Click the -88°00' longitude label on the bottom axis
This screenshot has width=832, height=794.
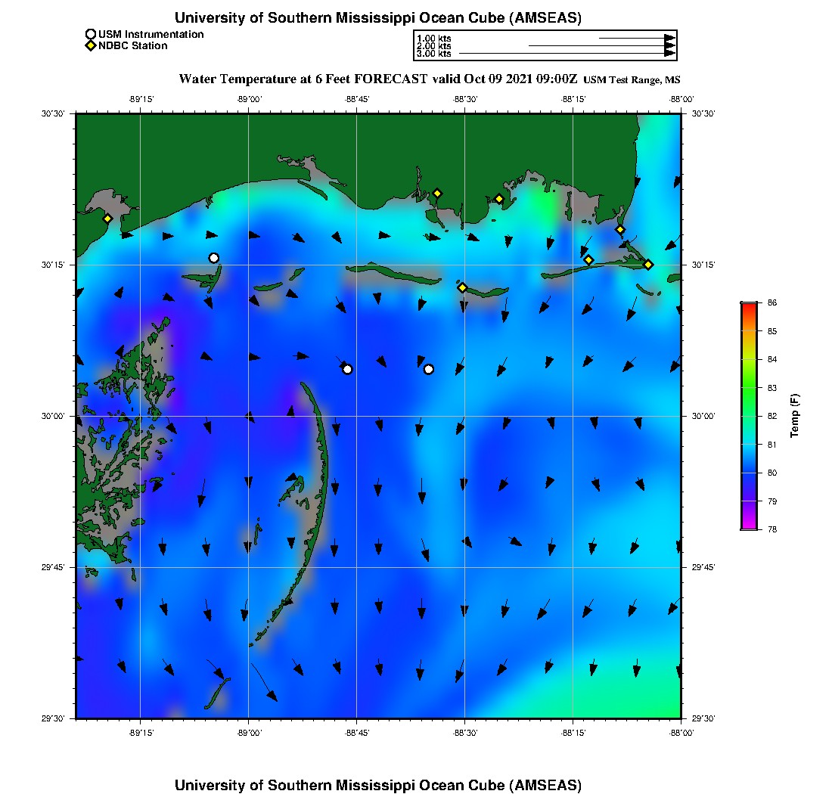coord(681,732)
